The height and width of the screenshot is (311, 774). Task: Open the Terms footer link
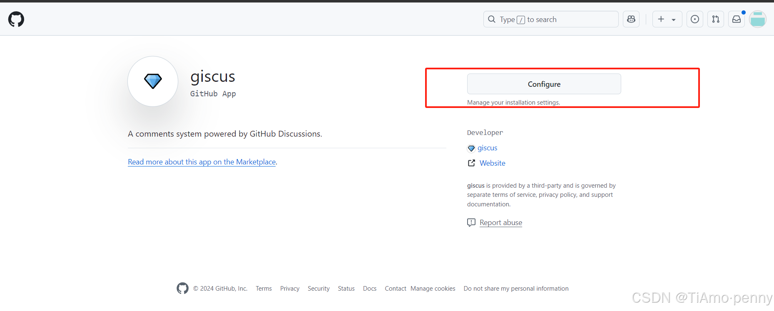264,289
